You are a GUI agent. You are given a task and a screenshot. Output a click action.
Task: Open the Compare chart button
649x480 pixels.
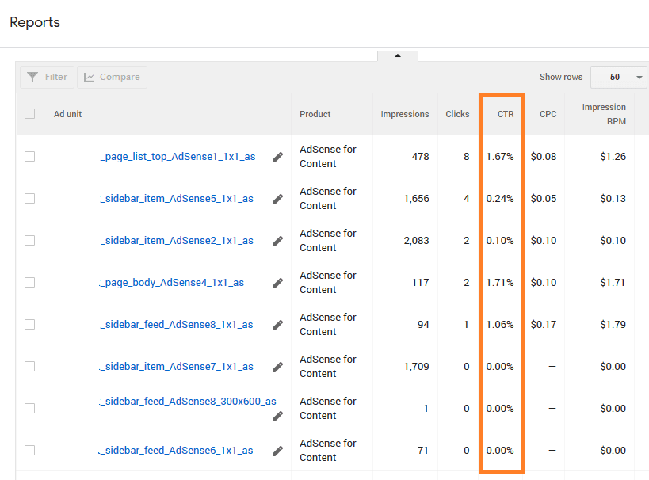click(113, 77)
